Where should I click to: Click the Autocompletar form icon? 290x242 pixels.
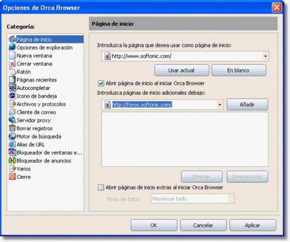12,88
